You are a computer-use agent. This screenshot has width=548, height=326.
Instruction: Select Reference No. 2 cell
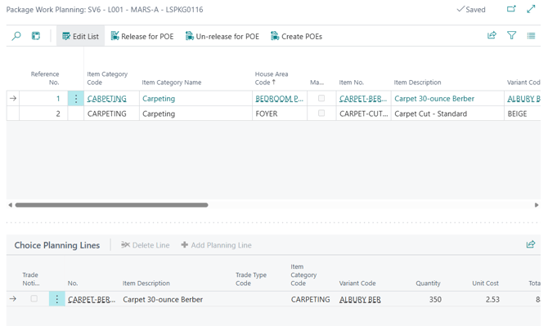click(43, 114)
